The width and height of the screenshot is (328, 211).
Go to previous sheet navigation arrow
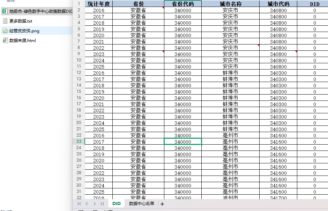87,204
